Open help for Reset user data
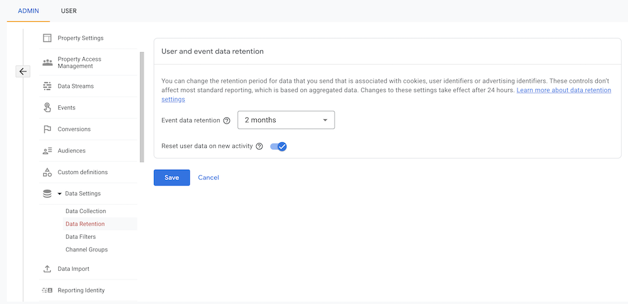 [x=259, y=147]
